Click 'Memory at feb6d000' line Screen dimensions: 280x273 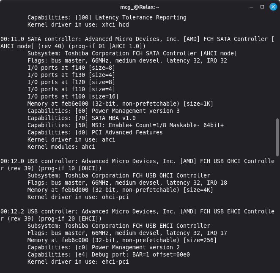pyautogui.click(x=121, y=190)
